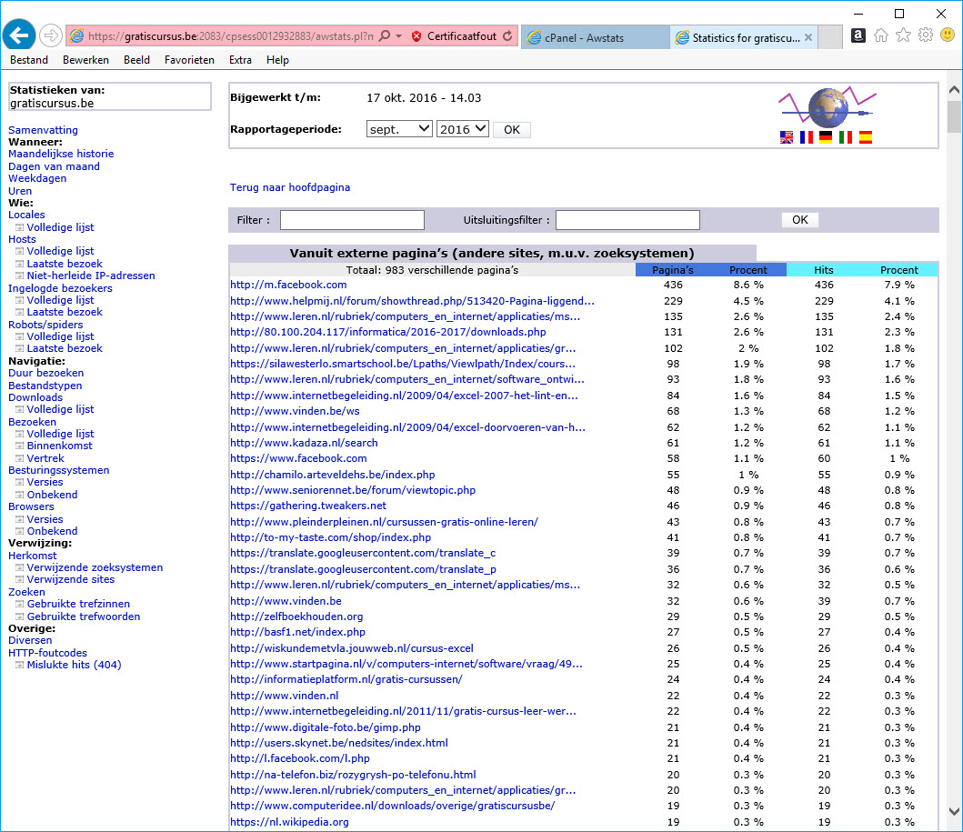This screenshot has width=963, height=832.
Task: Refresh the page with the reload icon
Action: coord(507,36)
